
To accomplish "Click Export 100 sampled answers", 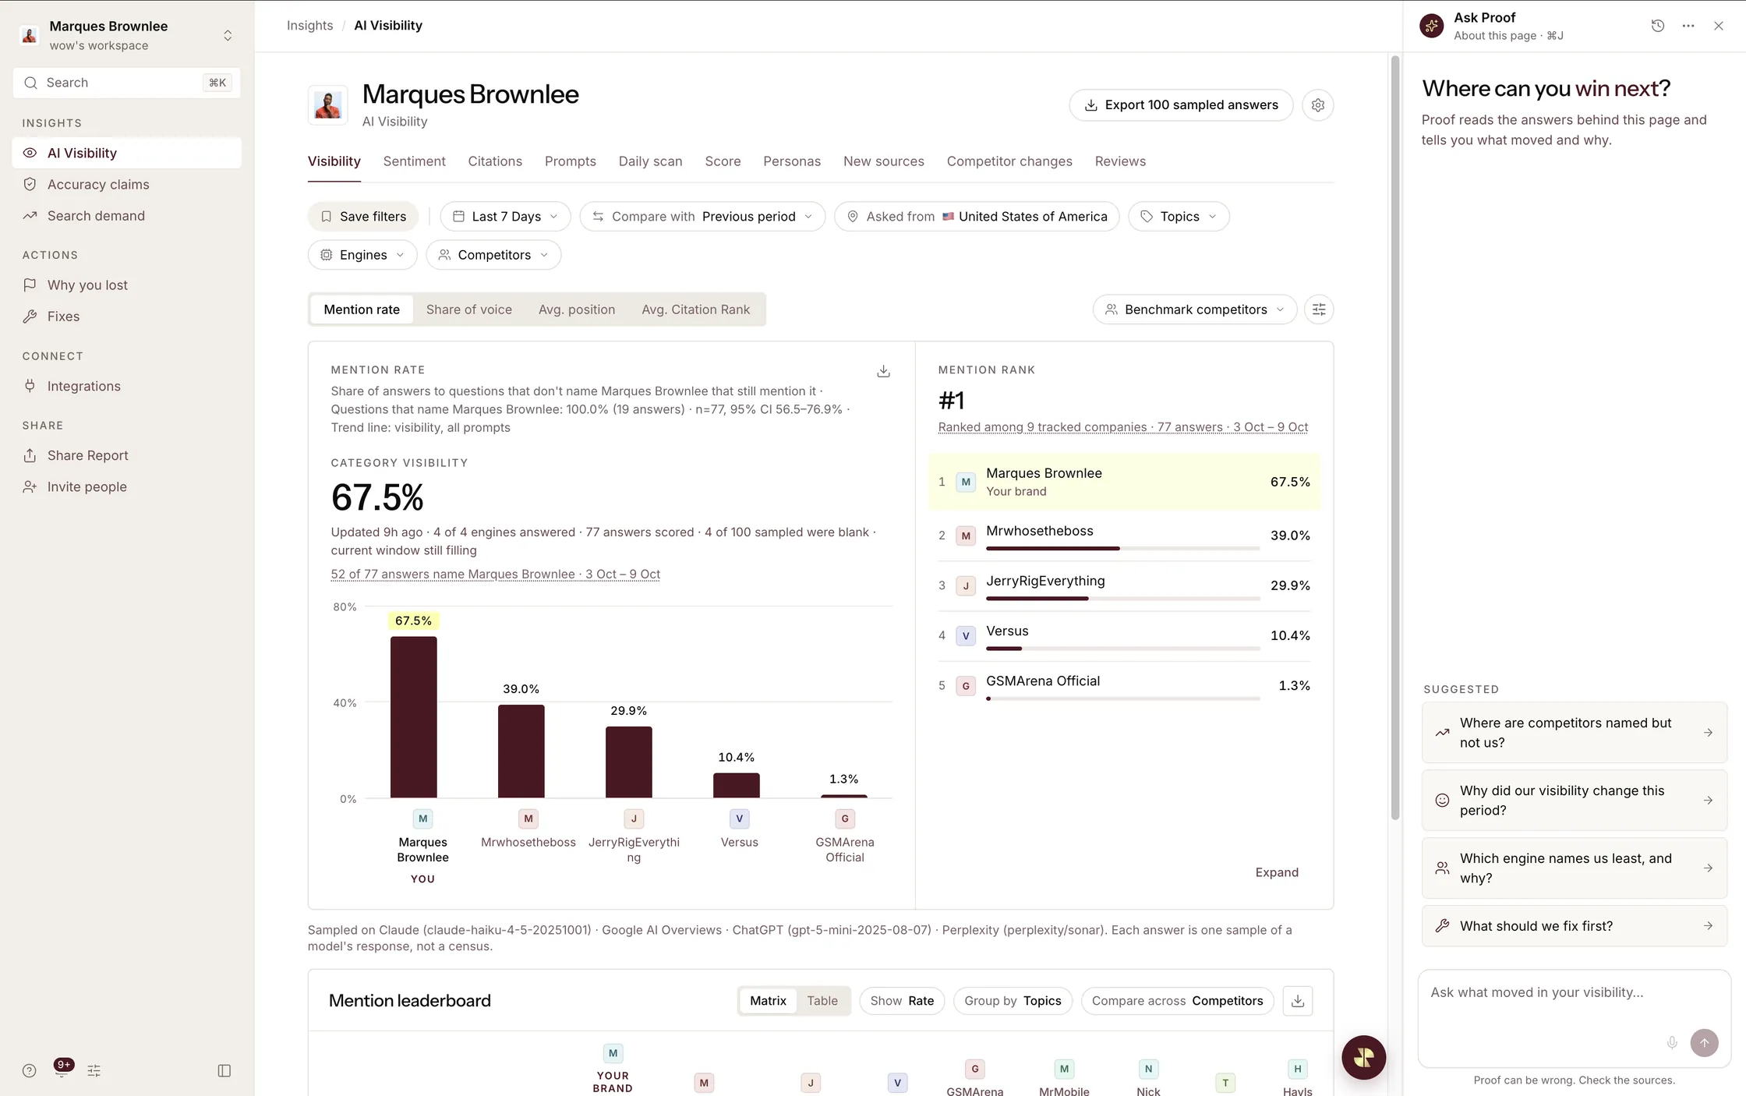I will (1181, 105).
